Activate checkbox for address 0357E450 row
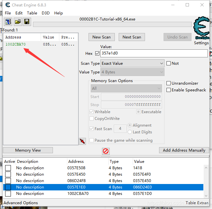The image size is (212, 209). click(8, 174)
